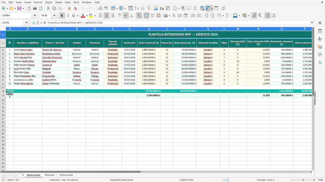Click the zoom in plus button
The width and height of the screenshot is (325, 182).
pyautogui.click(x=314, y=180)
